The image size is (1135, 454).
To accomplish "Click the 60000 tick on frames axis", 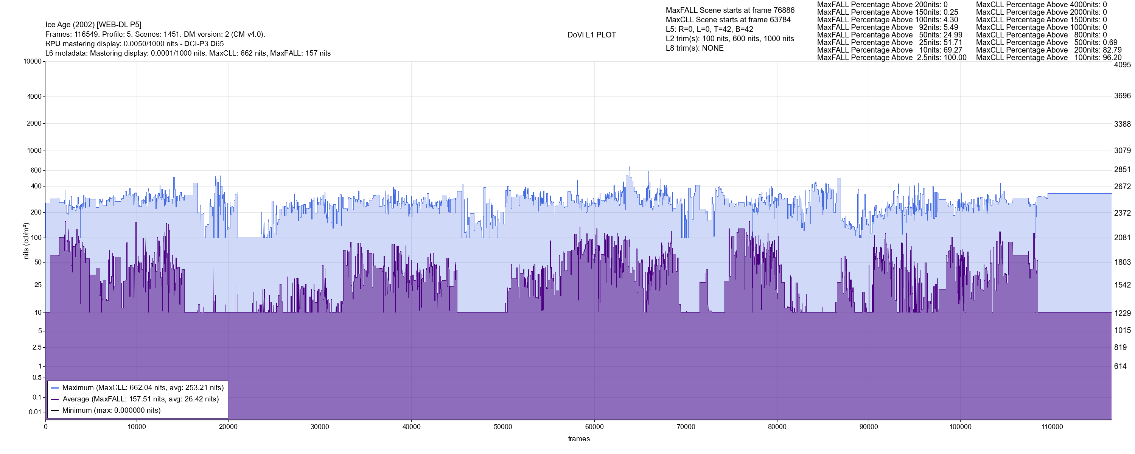I will coord(594,427).
